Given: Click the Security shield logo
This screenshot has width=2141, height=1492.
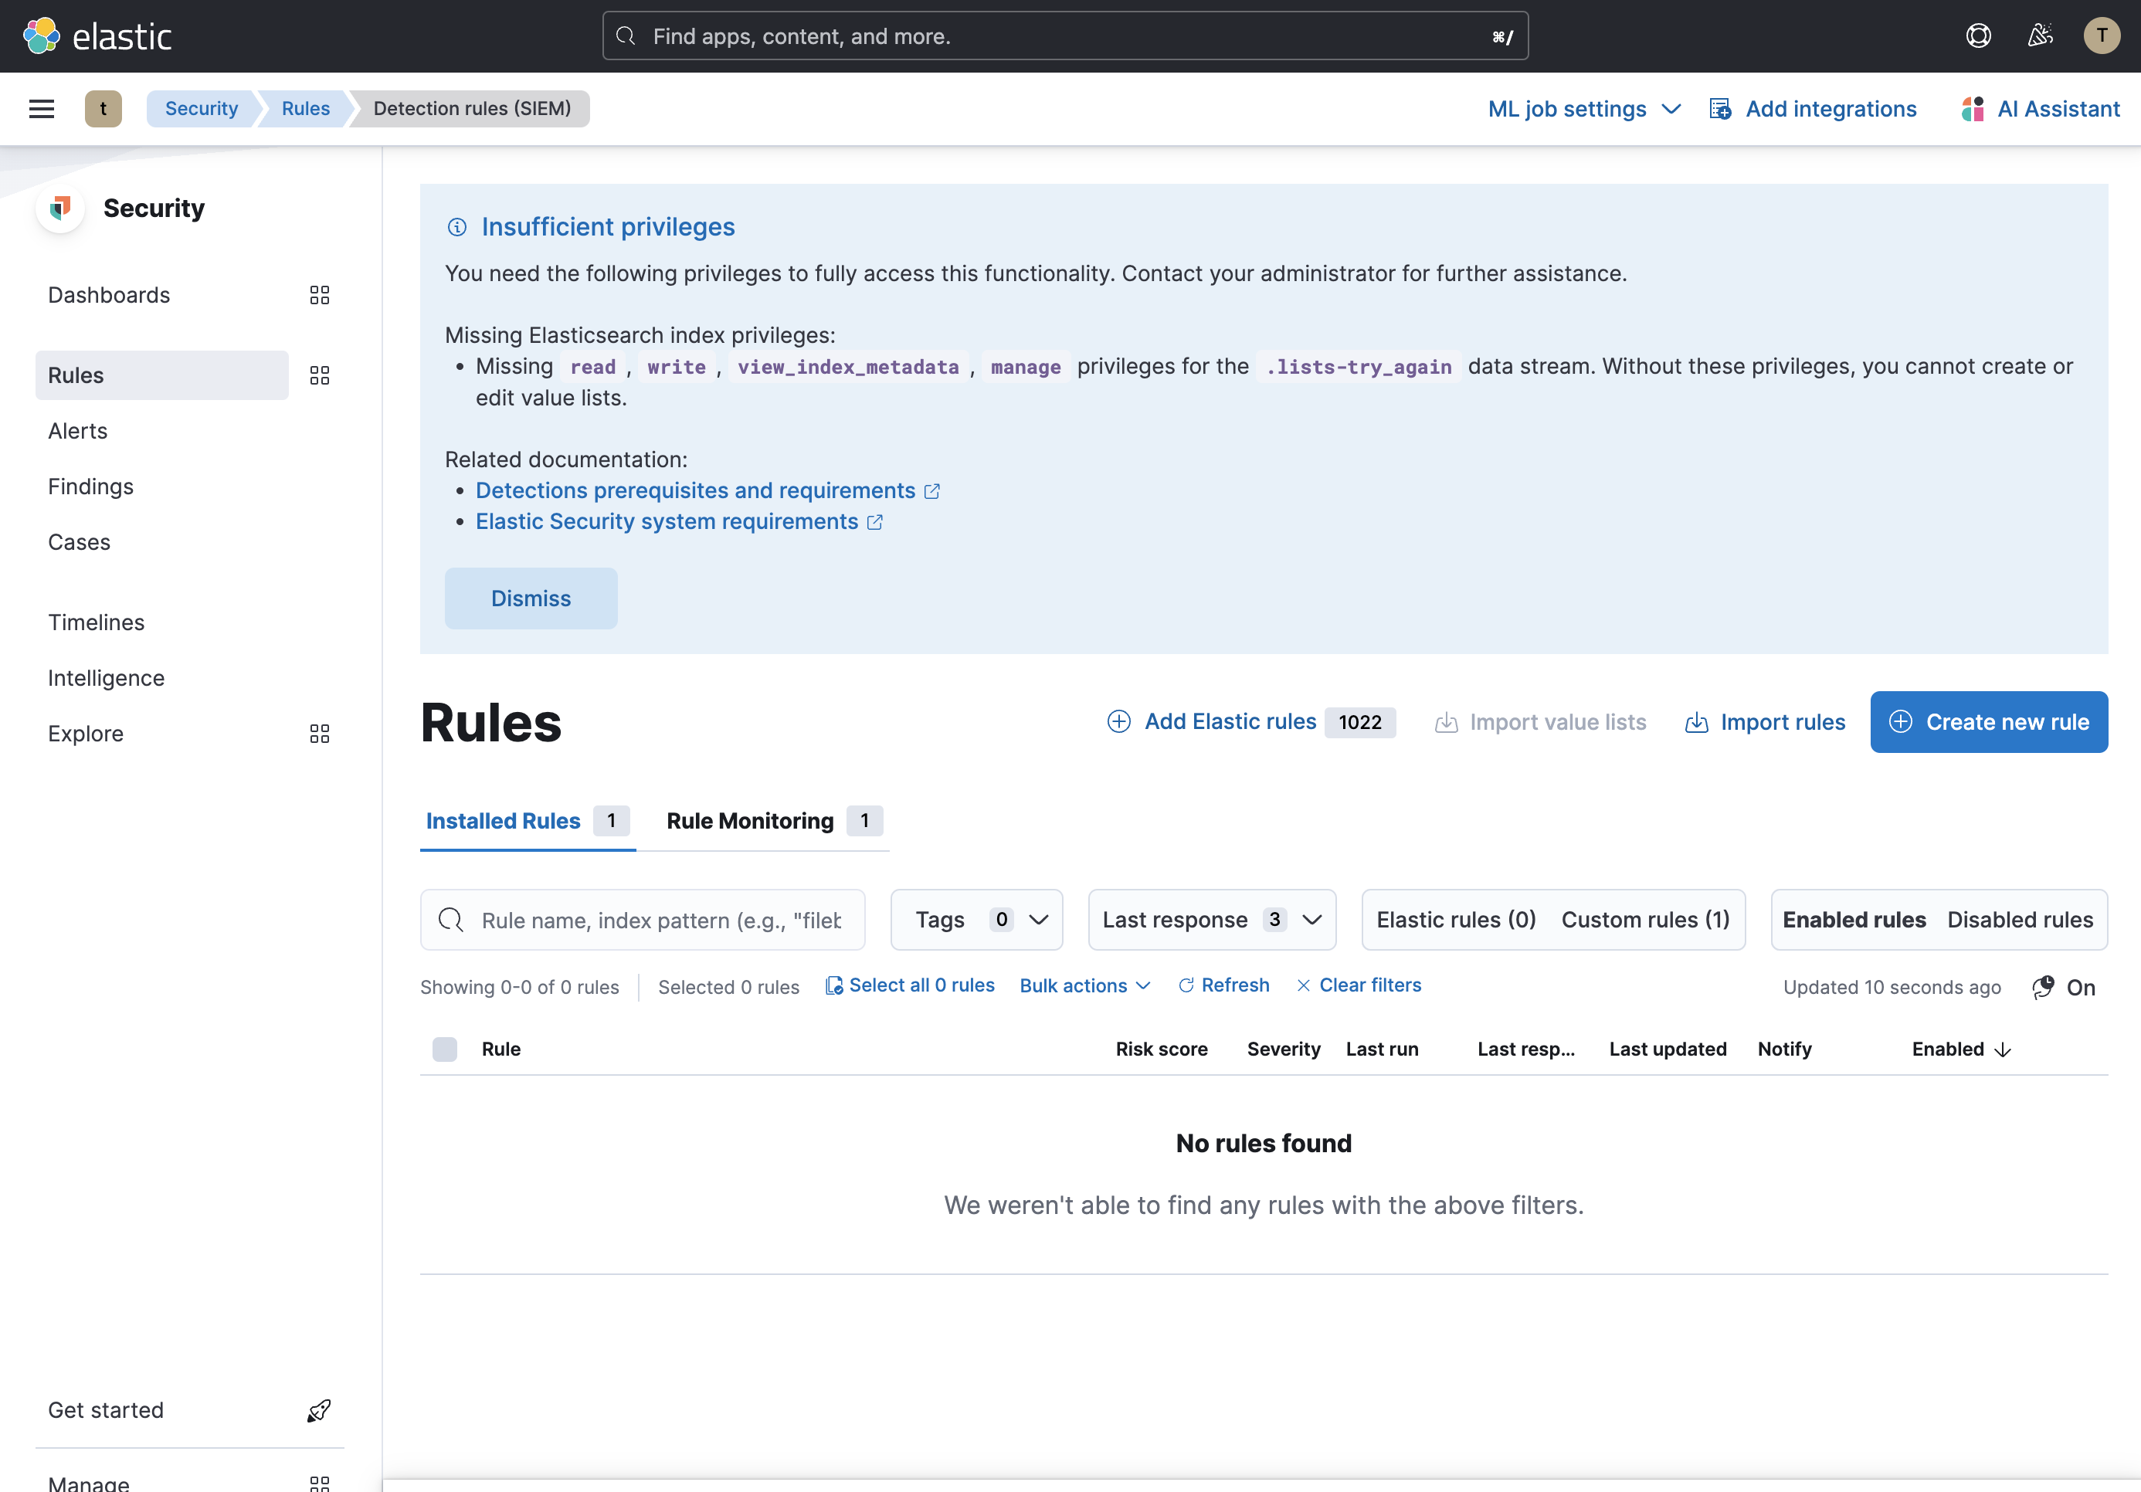Looking at the screenshot, I should point(60,208).
